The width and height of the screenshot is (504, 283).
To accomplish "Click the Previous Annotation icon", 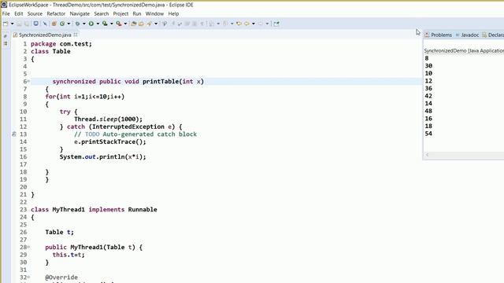I will pos(226,24).
